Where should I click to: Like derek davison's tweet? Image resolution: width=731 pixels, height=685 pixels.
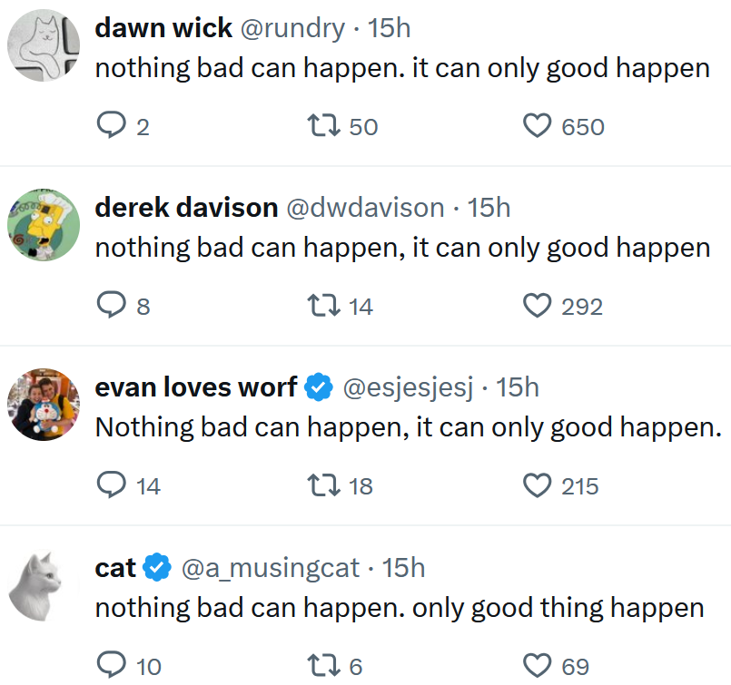coord(538,306)
